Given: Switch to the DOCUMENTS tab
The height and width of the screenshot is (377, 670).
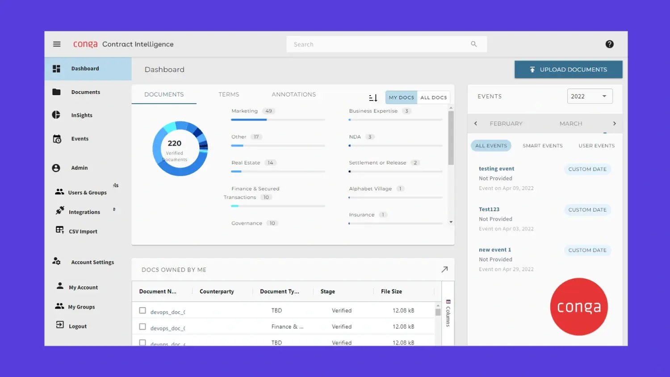Looking at the screenshot, I should [164, 95].
